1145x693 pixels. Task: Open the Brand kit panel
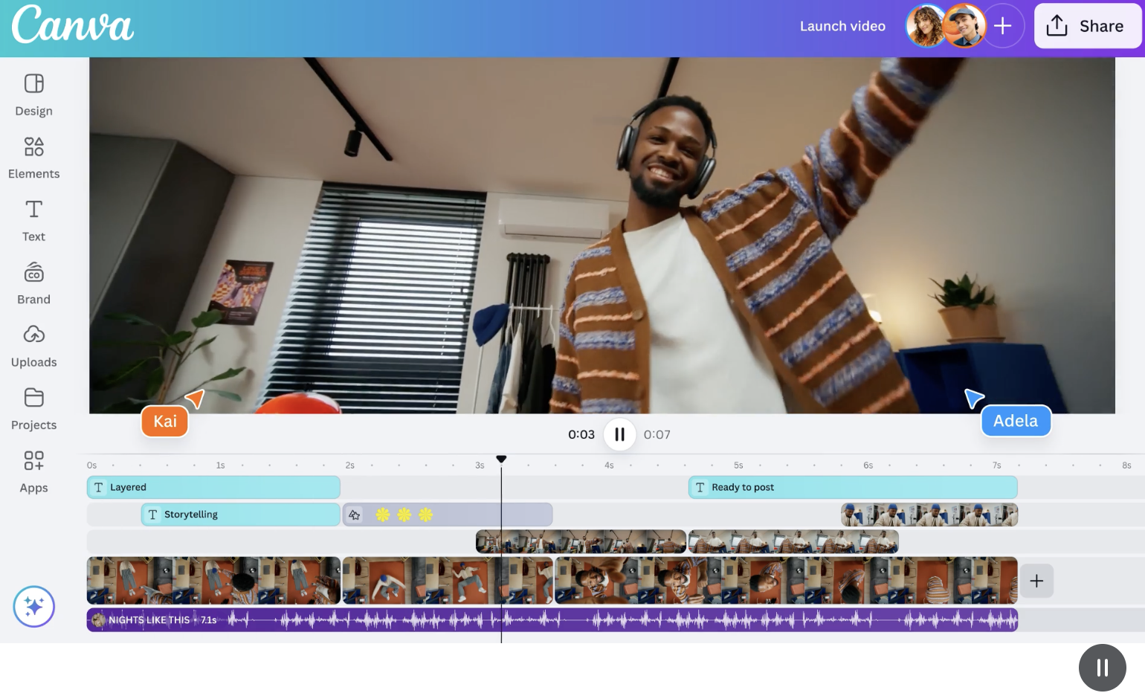pyautogui.click(x=33, y=283)
